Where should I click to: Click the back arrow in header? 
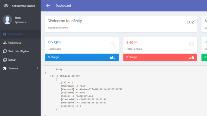click(x=48, y=6)
